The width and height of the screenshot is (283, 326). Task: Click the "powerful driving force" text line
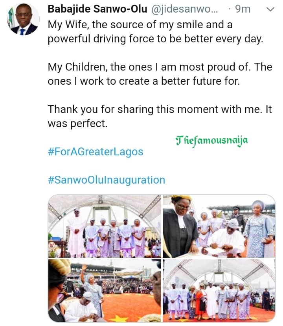point(155,39)
